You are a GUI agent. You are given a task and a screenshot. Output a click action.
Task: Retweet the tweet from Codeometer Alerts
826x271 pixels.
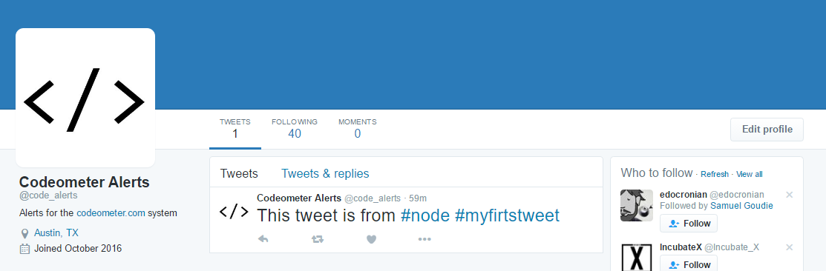coord(317,239)
